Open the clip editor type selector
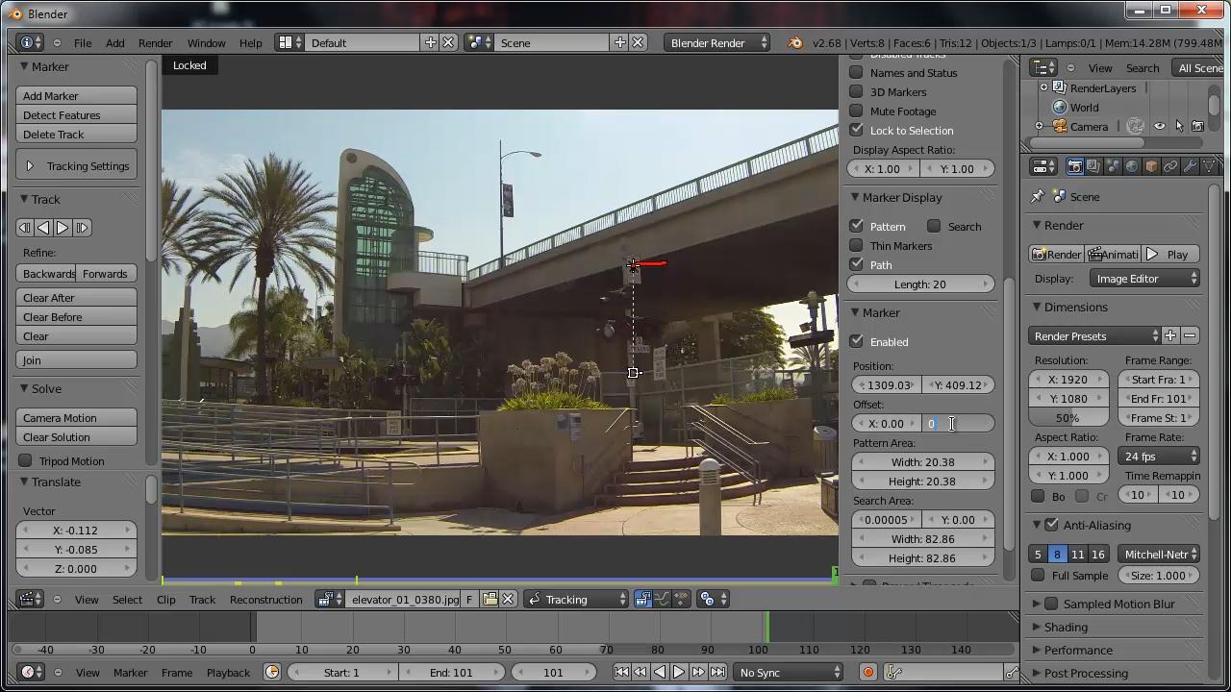 pos(31,599)
